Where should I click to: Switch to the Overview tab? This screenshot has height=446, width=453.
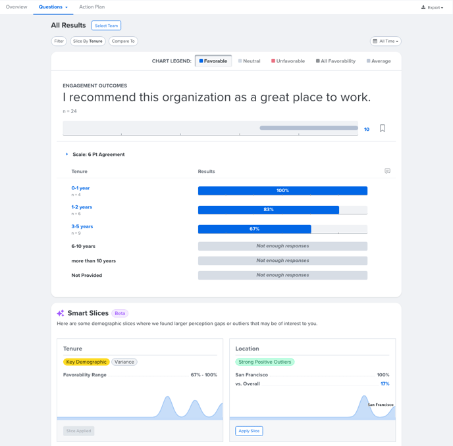tap(16, 7)
